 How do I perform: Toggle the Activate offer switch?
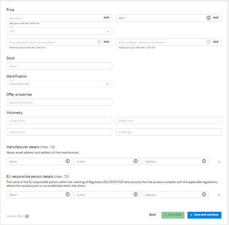(26, 216)
